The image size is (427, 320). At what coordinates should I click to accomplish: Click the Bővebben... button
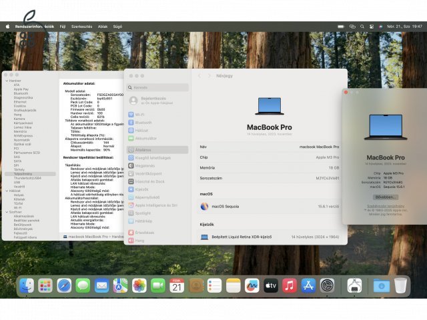pos(386,197)
